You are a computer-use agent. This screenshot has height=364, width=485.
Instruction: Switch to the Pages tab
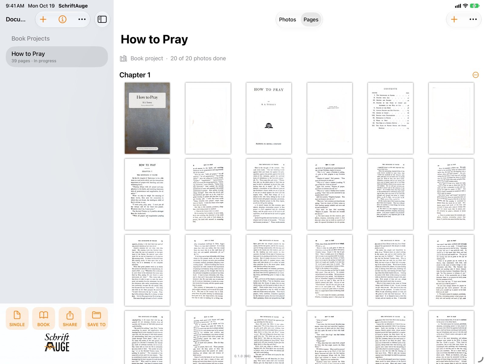point(311,20)
